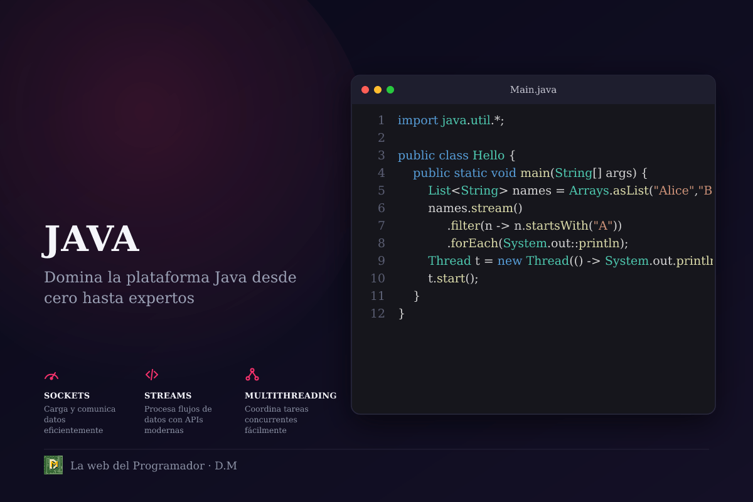Click the green maximize dot in code window

tap(390, 90)
